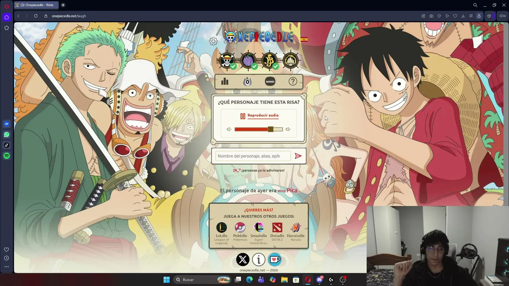This screenshot has height=286, width=509.
Task: Reload the current page
Action: pos(36,16)
